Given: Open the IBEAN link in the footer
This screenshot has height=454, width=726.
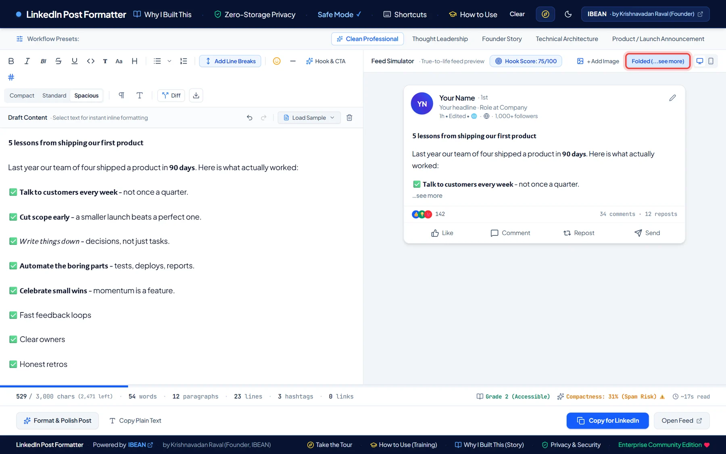Looking at the screenshot, I should click(x=140, y=445).
